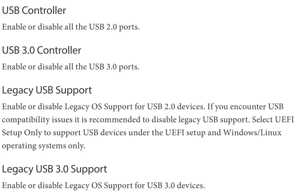Click the USB 2.0 ports description text

tap(71, 27)
